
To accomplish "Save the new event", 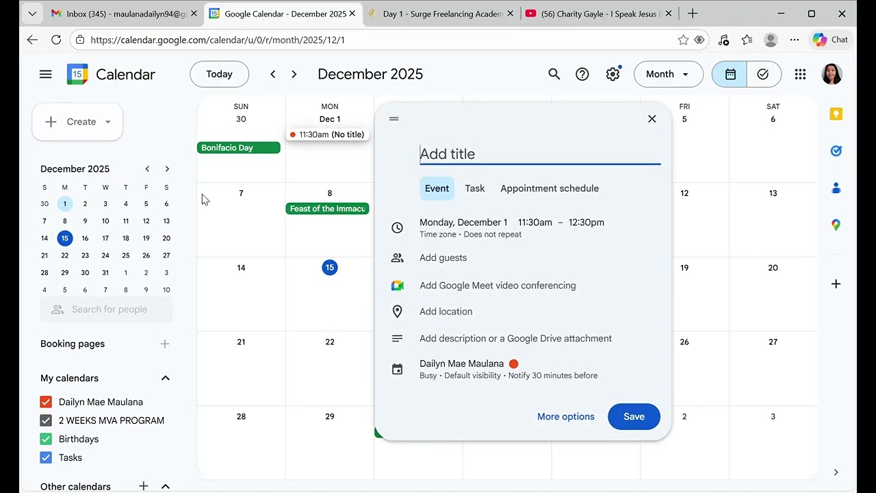I will pyautogui.click(x=634, y=416).
